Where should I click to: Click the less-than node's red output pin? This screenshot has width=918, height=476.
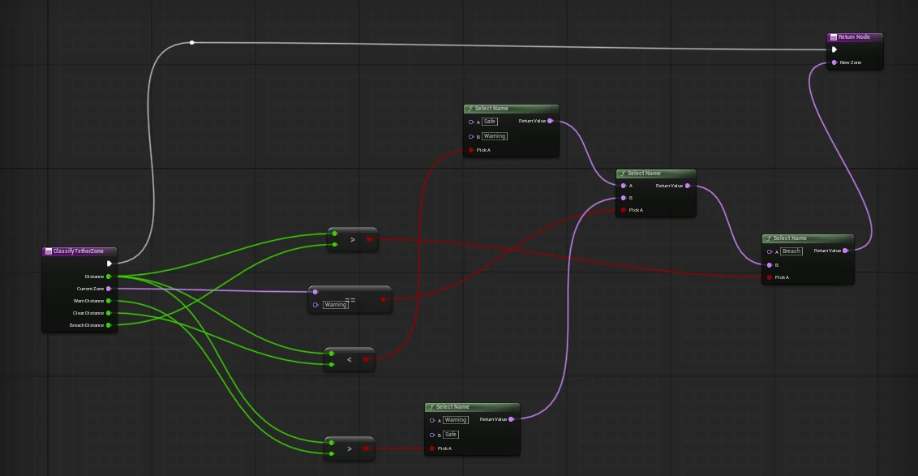(x=366, y=359)
